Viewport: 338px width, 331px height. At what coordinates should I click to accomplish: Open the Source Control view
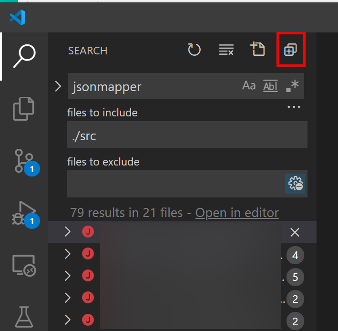point(27,162)
